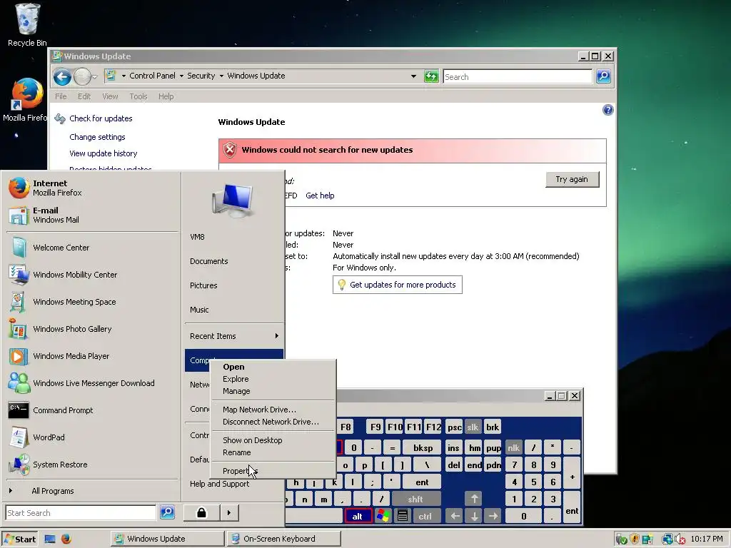Image resolution: width=731 pixels, height=548 pixels.
Task: Open Windows Live Messenger Download
Action: click(92, 383)
